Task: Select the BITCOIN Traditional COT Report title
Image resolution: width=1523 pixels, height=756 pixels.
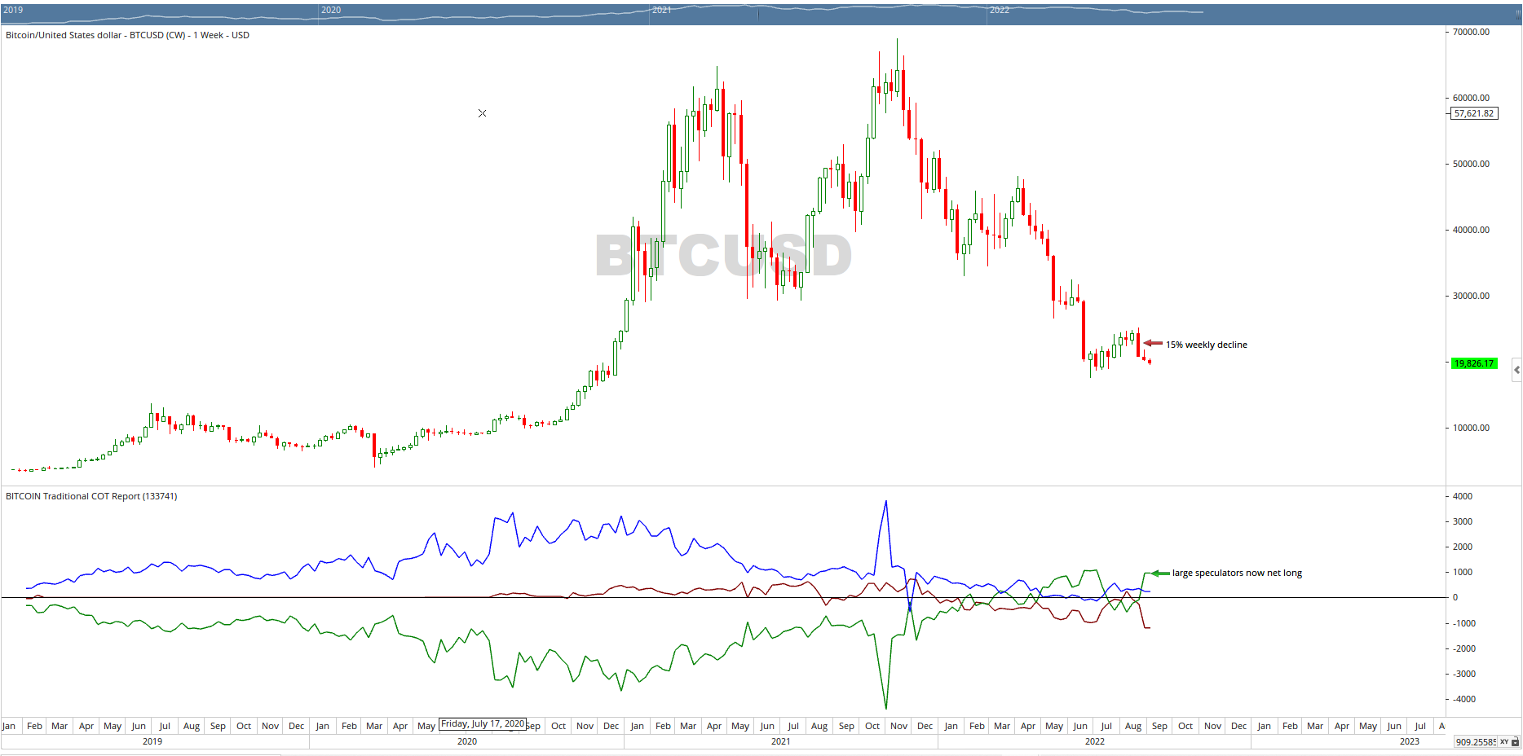Action: click(x=91, y=496)
